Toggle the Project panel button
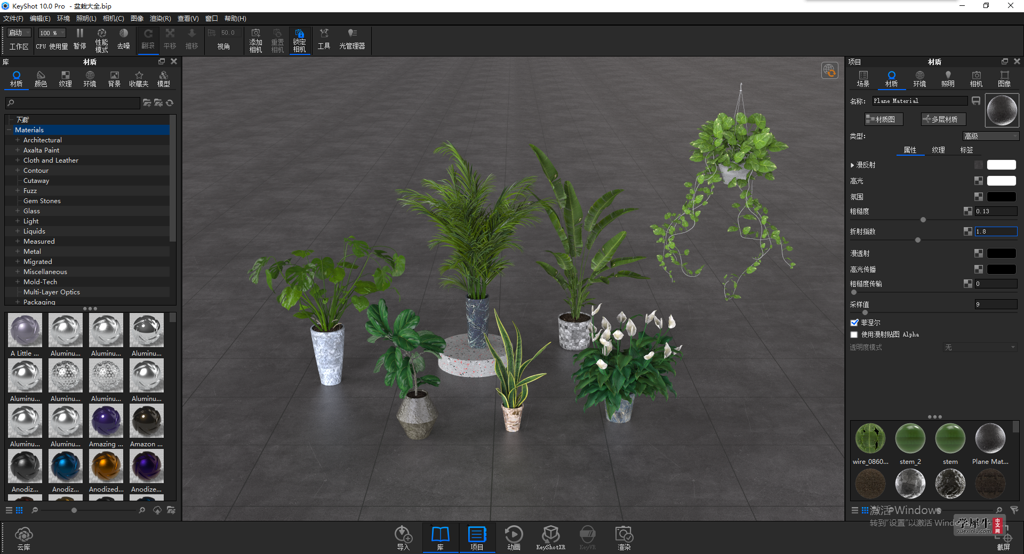Image resolution: width=1024 pixels, height=554 pixels. pos(477,537)
